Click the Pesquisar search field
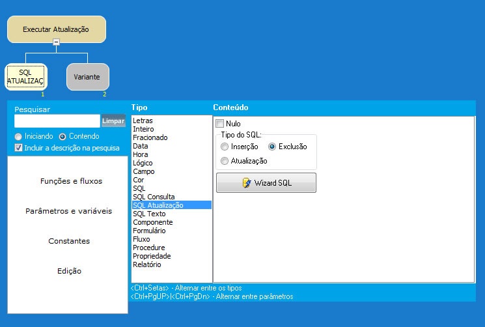485x327 pixels. (57, 121)
